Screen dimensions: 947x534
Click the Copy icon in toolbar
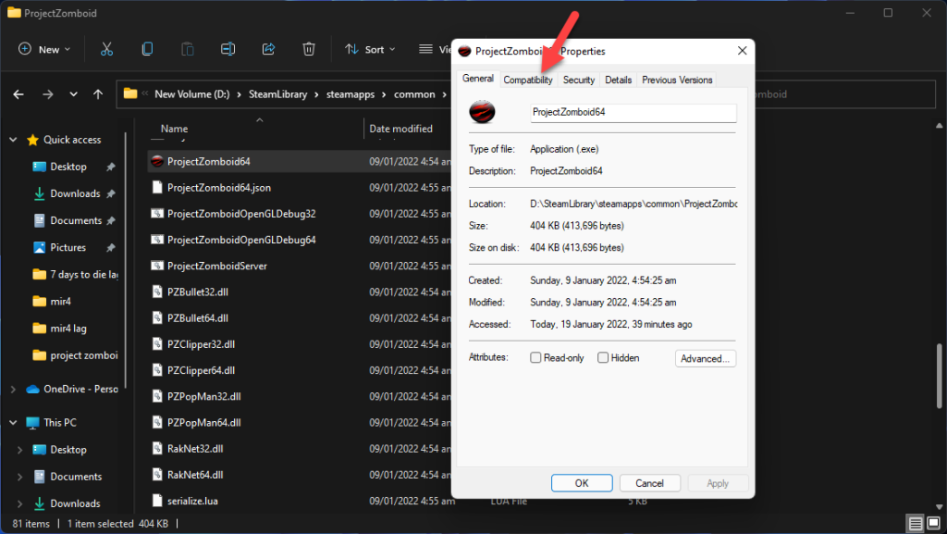coord(147,49)
